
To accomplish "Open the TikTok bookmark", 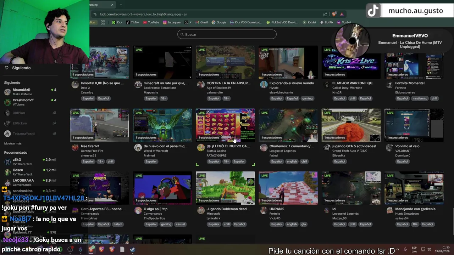I will coord(133,22).
